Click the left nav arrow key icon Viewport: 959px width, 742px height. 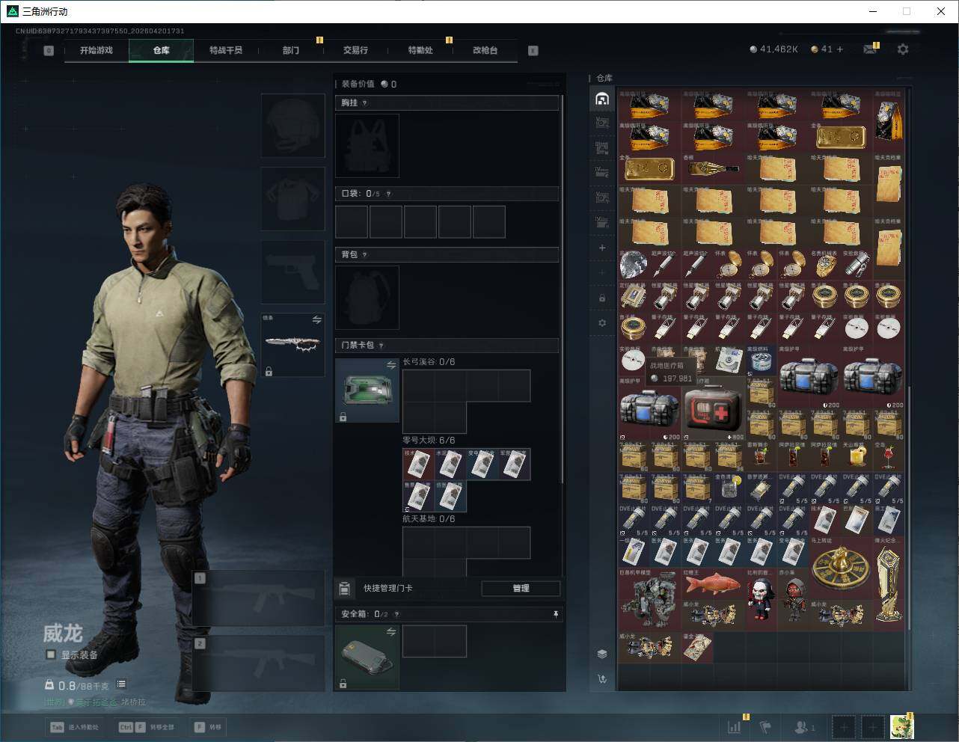click(49, 51)
